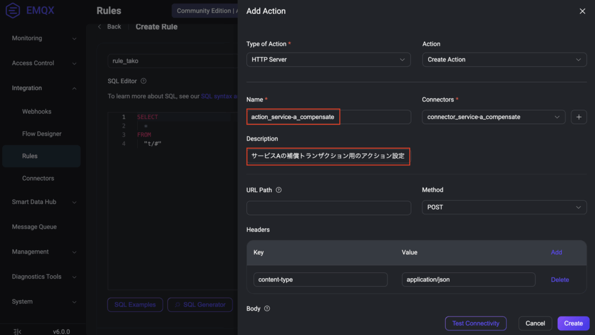Screen dimensions: 595x335
Task: Click the EMQX logo icon
Action: point(14,11)
